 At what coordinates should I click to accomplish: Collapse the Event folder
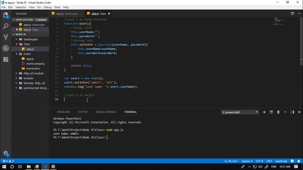[27, 54]
